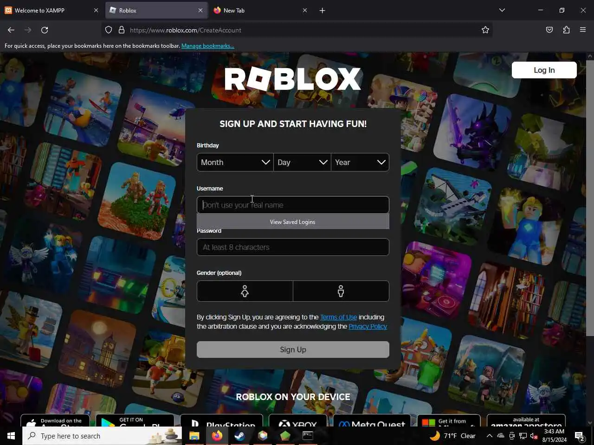Close the Roblox tab
The width and height of the screenshot is (594, 445).
point(200,10)
